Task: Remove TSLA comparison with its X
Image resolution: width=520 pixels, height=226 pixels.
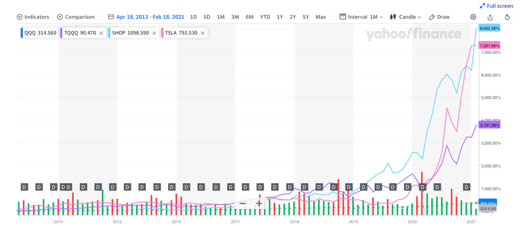Action: pyautogui.click(x=202, y=33)
